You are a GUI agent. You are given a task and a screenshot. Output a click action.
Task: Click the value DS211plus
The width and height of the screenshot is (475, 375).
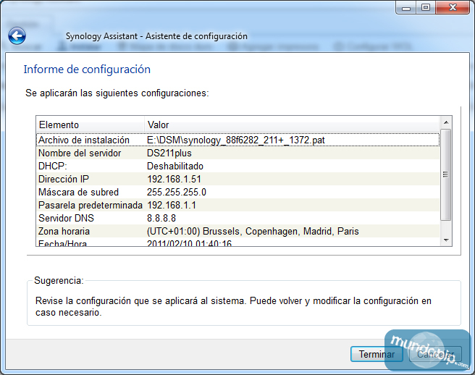(169, 153)
